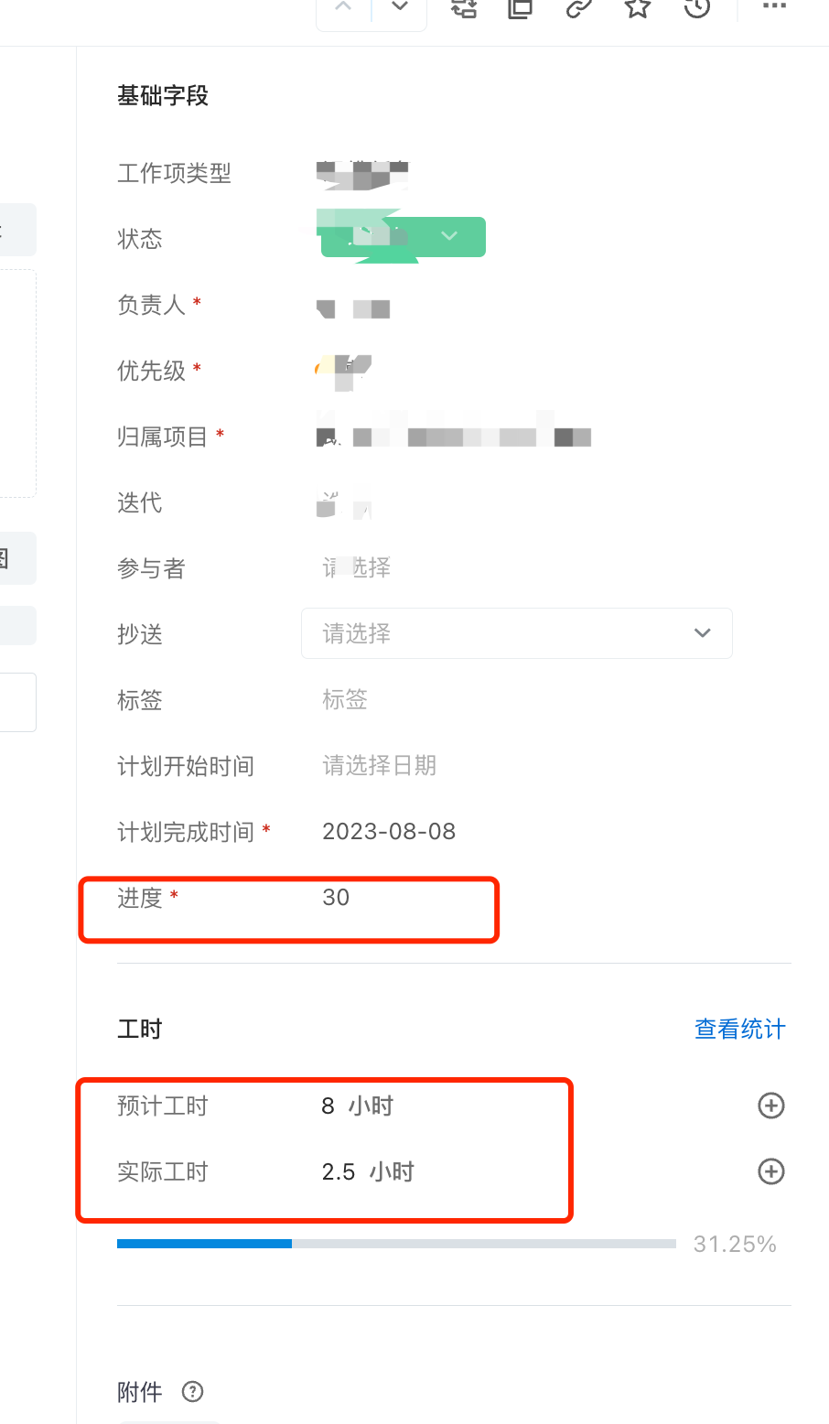Open the help icon next to 附件
The width and height of the screenshot is (829, 1424).
point(192,1392)
